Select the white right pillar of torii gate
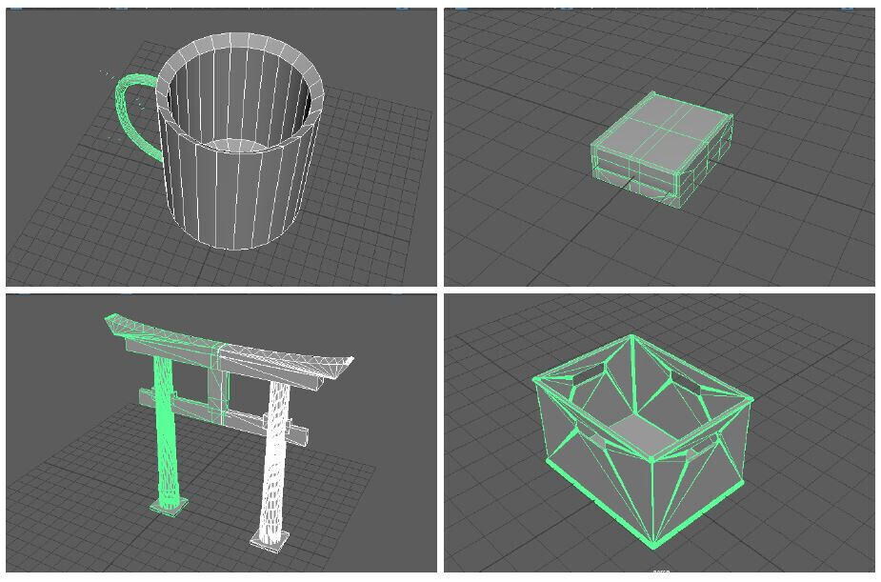Viewport: 881px width, 582px height. tap(274, 461)
